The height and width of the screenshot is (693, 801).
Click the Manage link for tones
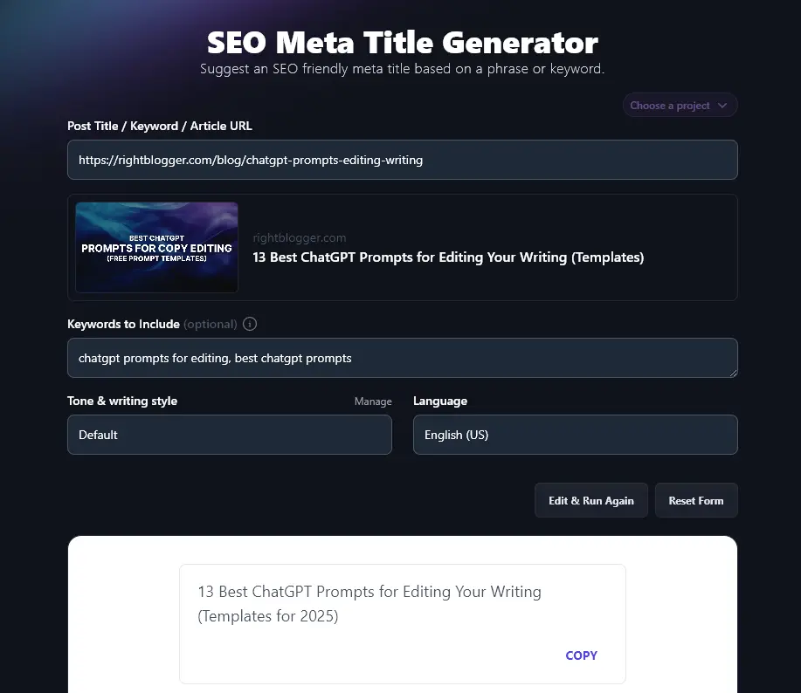tap(373, 401)
